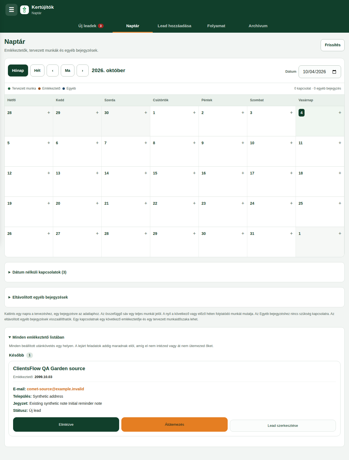Click plus icon on day 18
349x460 pixels.
340,173
